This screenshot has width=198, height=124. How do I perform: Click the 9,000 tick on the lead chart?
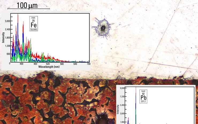click(x=122, y=88)
